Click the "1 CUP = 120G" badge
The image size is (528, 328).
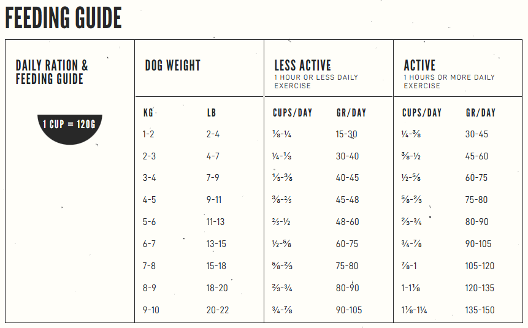coord(69,124)
